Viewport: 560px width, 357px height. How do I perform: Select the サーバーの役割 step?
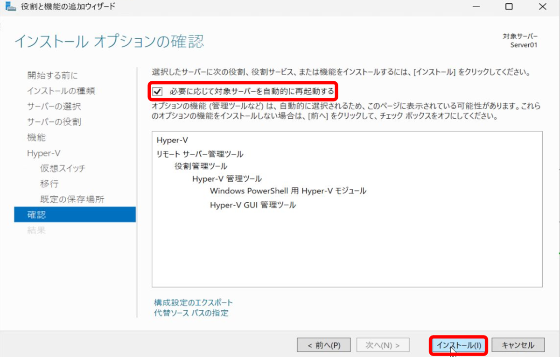pyautogui.click(x=54, y=122)
